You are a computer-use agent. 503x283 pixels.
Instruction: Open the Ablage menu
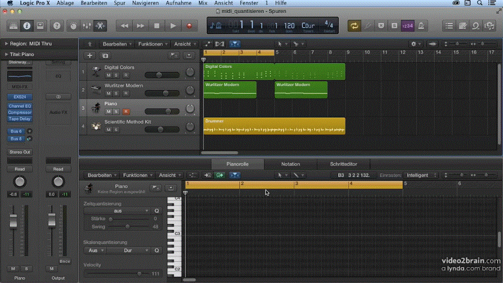pos(65,3)
